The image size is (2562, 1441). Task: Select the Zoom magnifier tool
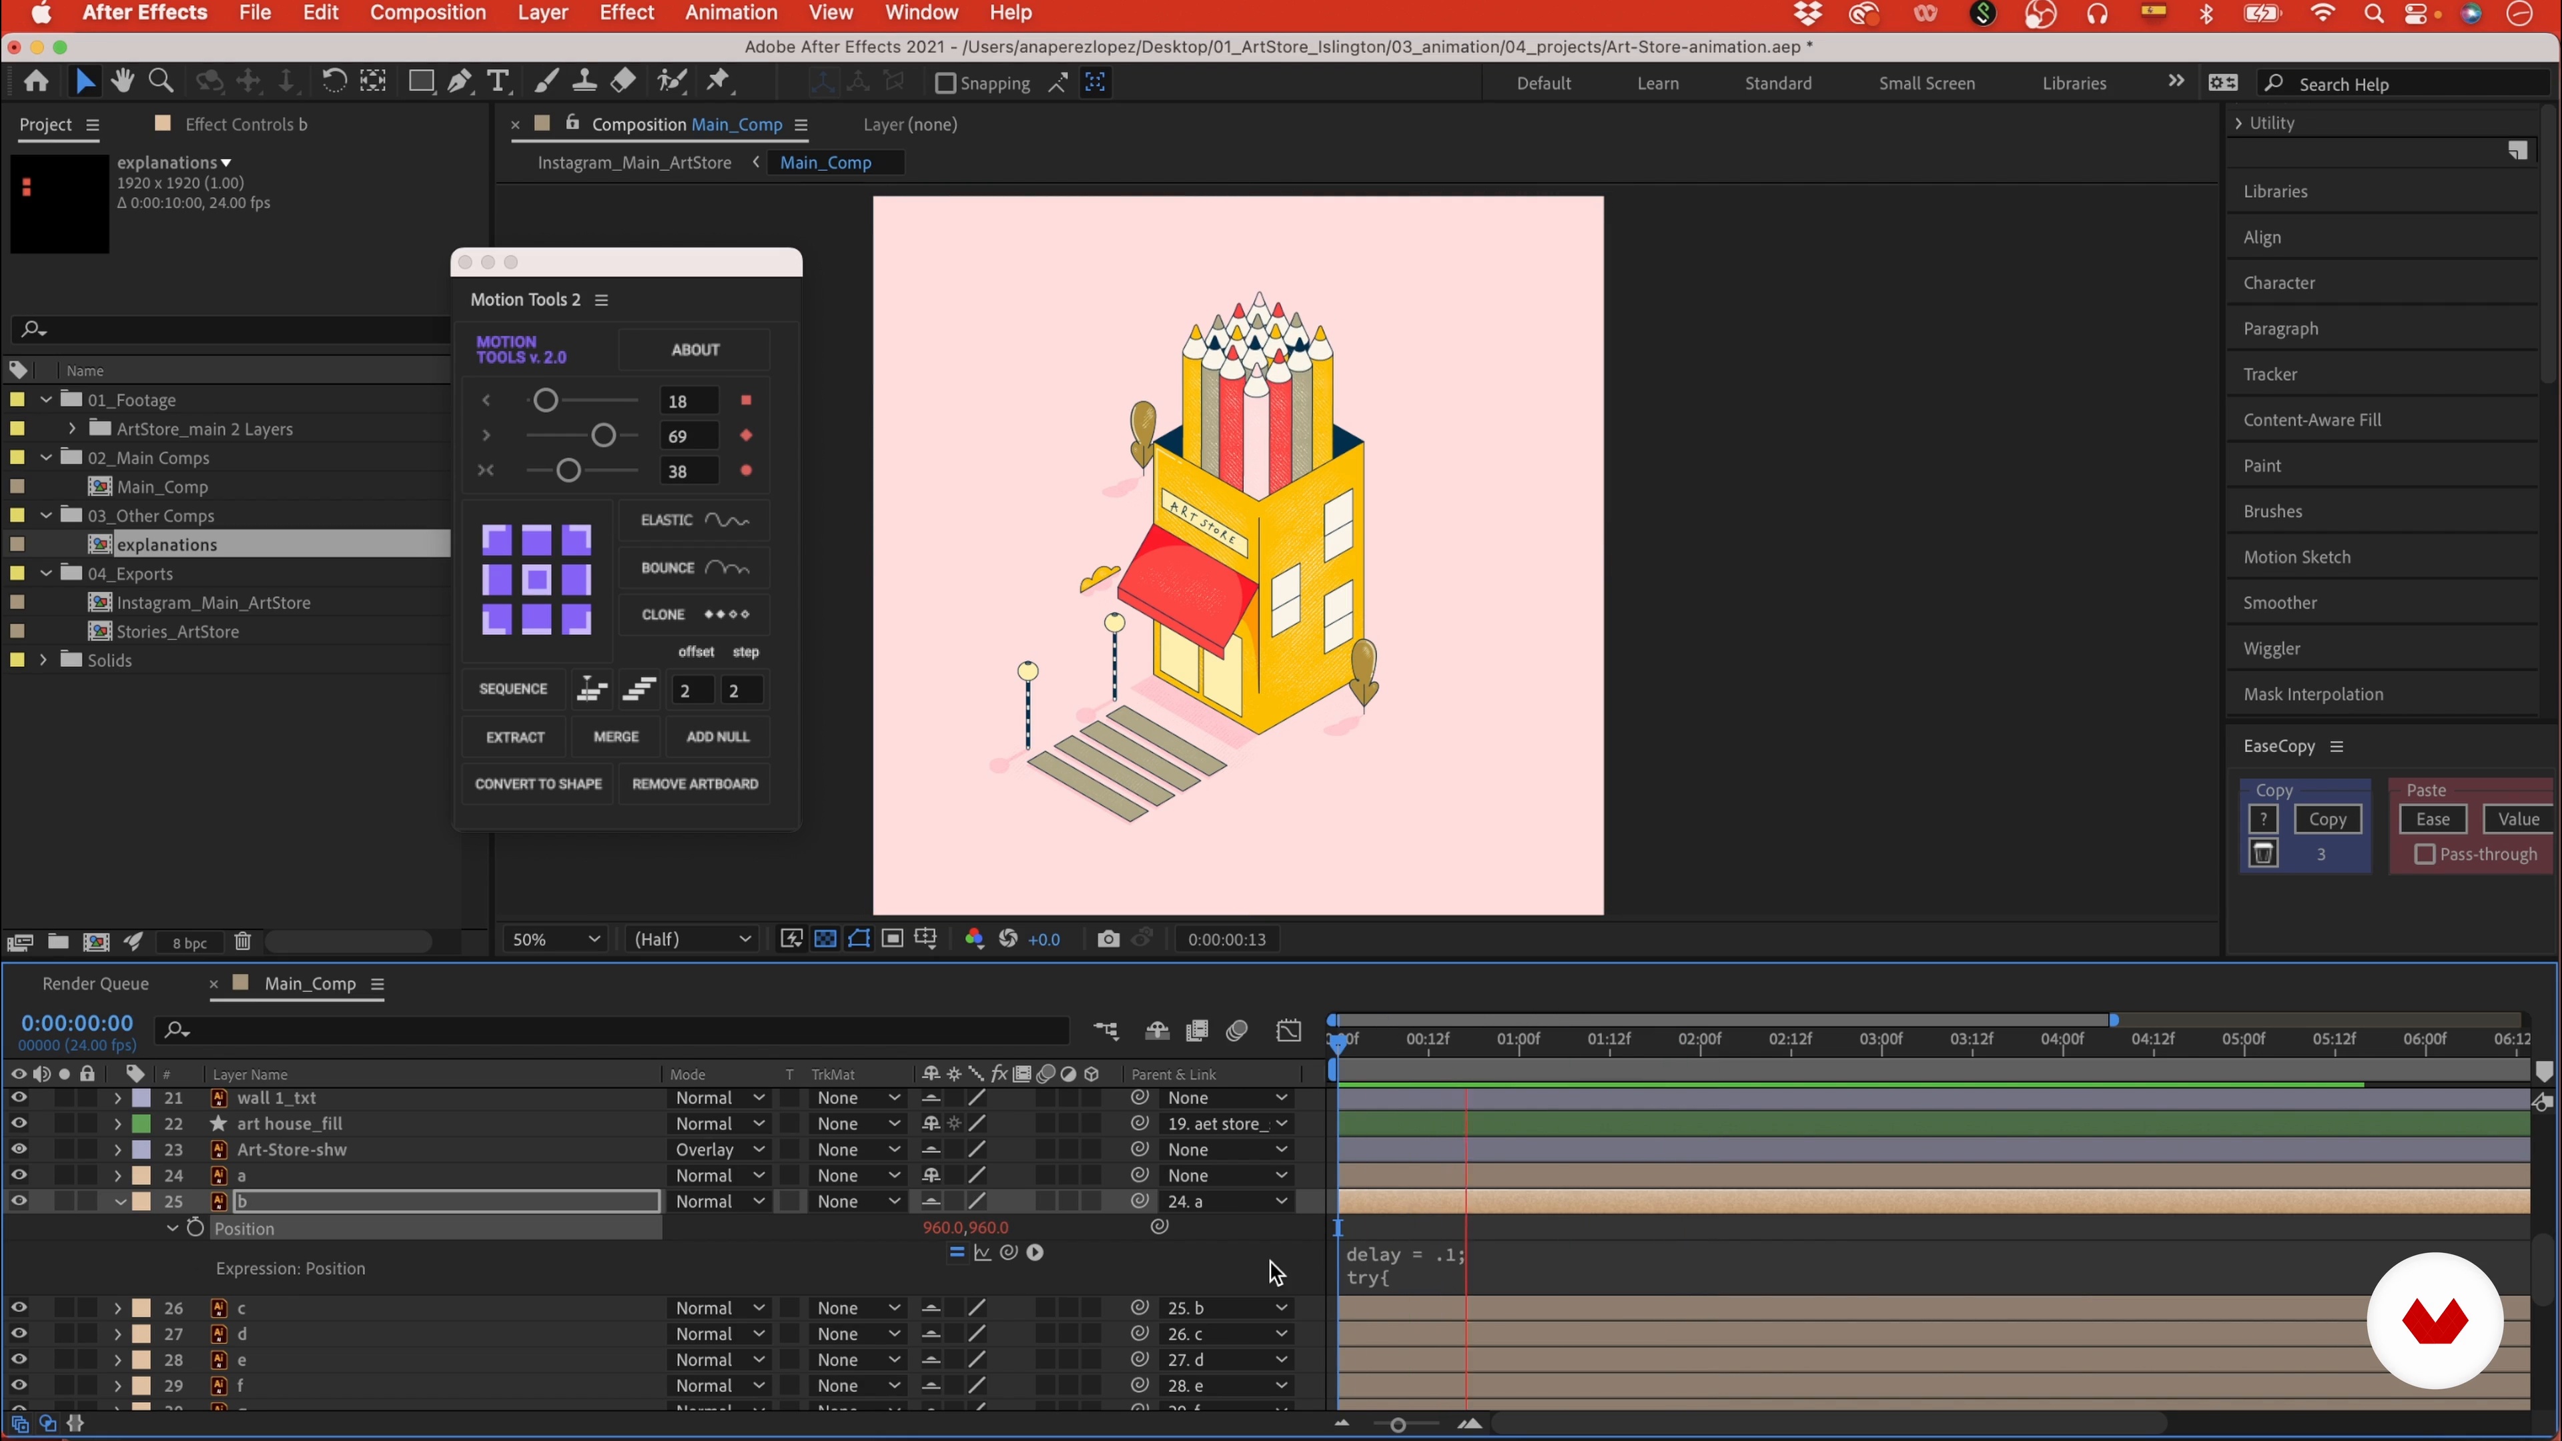(160, 81)
